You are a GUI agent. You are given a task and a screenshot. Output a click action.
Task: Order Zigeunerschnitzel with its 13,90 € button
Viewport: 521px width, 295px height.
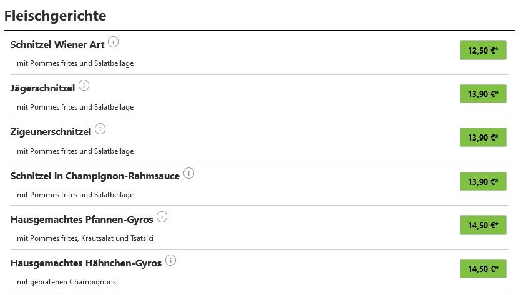pyautogui.click(x=483, y=137)
